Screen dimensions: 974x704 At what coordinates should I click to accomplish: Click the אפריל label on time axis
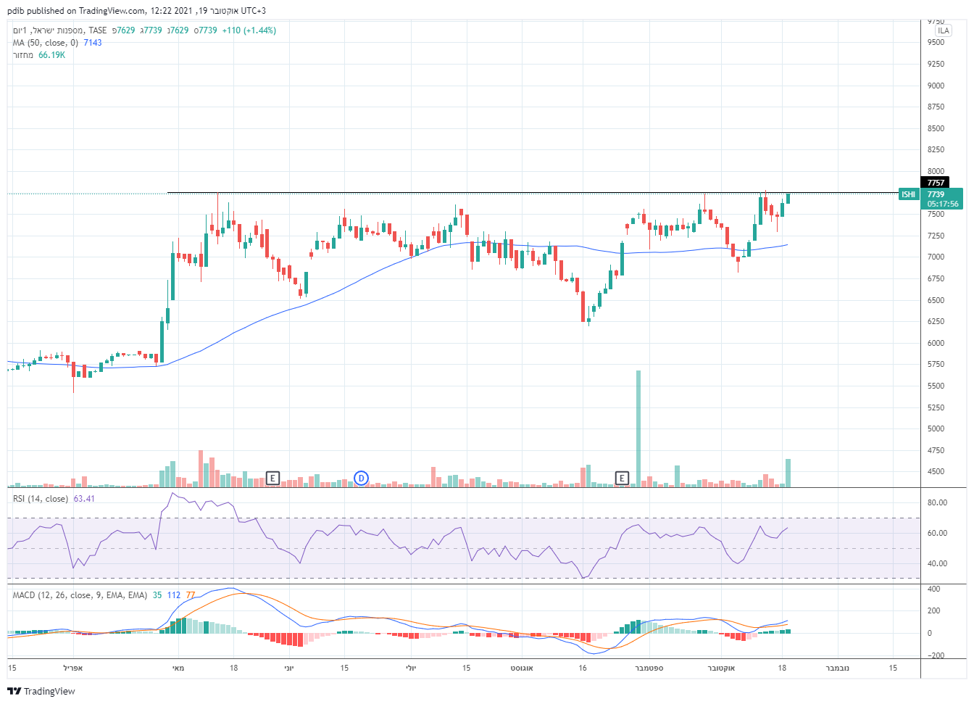[73, 668]
